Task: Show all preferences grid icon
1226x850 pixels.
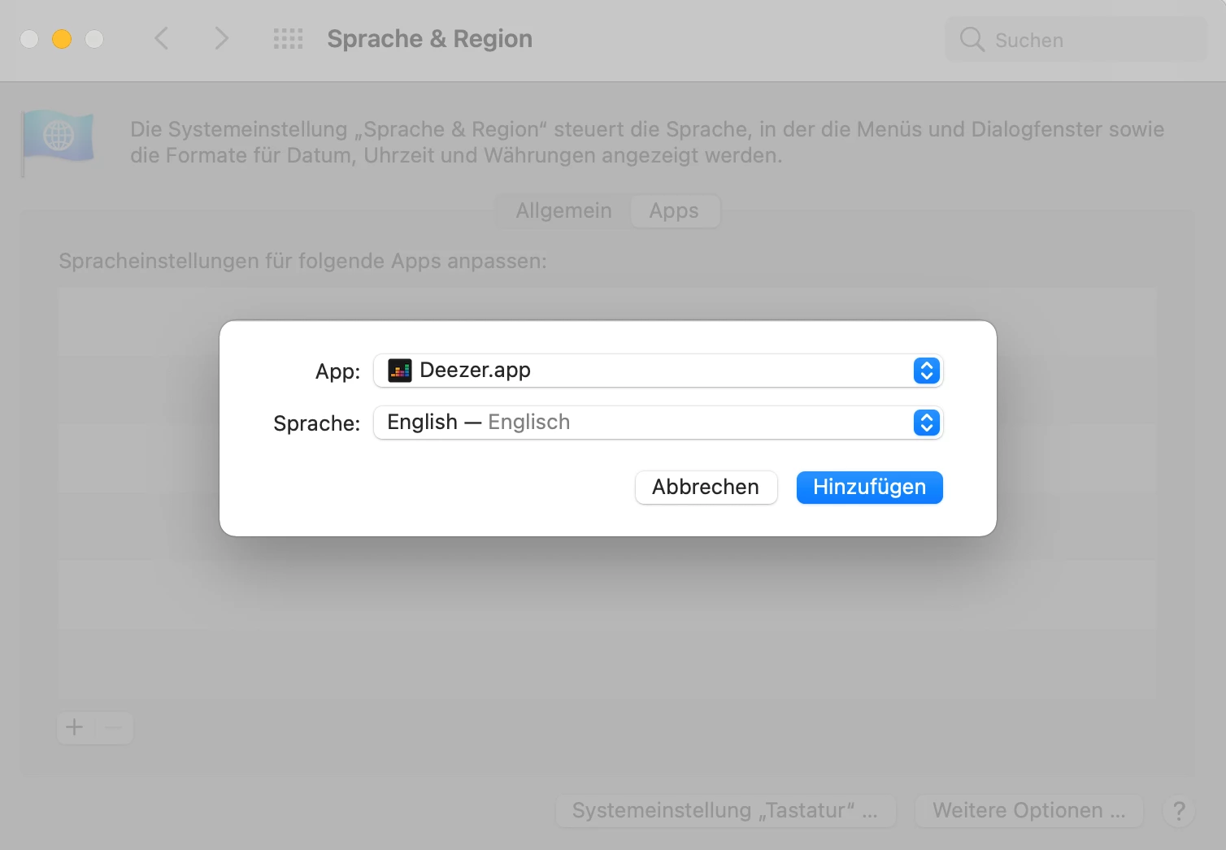Action: [x=288, y=38]
